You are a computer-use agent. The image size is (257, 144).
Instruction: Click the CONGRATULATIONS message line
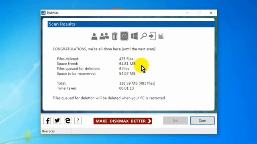tap(104, 49)
